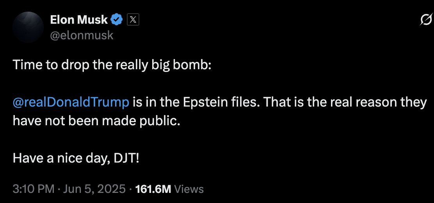Click "have not been made public." line

[96, 121]
